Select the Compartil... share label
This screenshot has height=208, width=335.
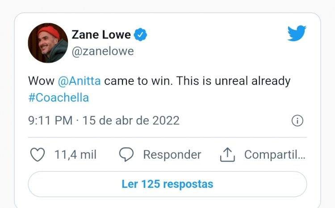(x=275, y=155)
